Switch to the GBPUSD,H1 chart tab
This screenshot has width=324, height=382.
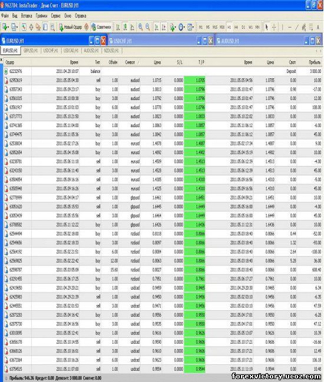pos(31,51)
